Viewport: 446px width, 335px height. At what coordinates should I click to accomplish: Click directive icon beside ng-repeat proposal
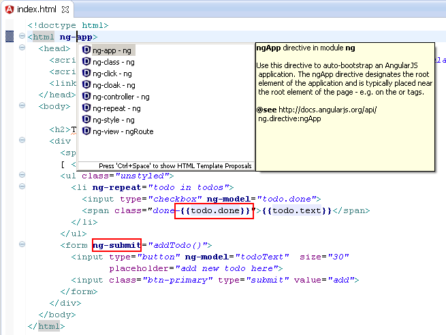pyautogui.click(x=86, y=108)
